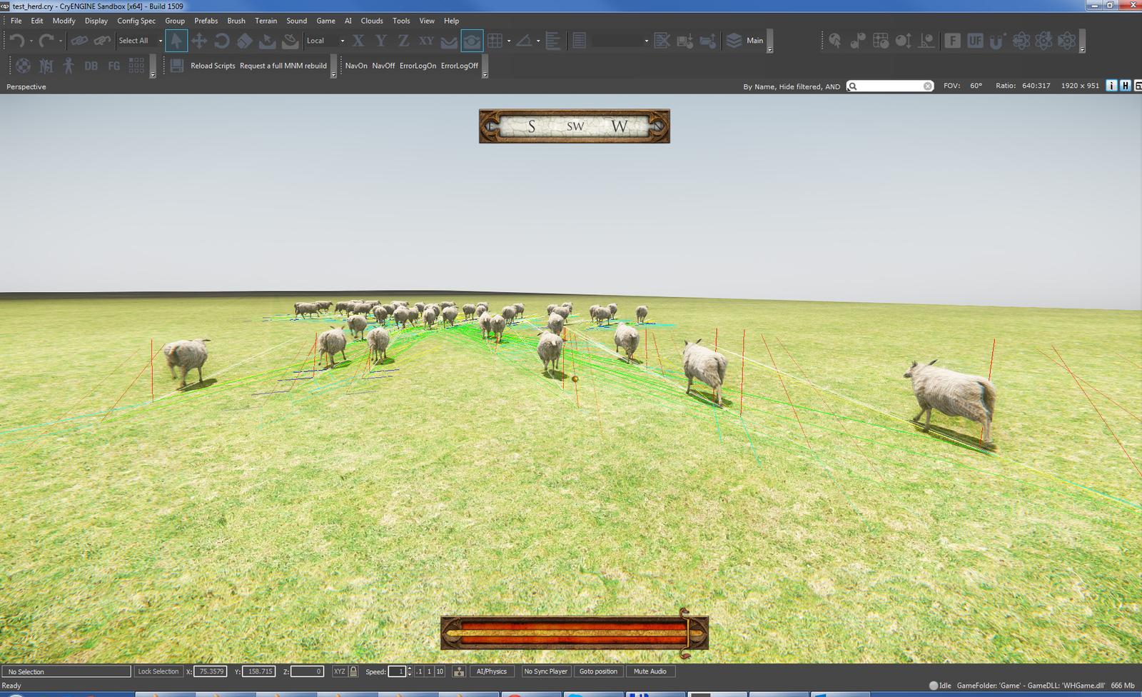The image size is (1142, 697).
Task: Open the Terrain menu
Action: click(266, 21)
